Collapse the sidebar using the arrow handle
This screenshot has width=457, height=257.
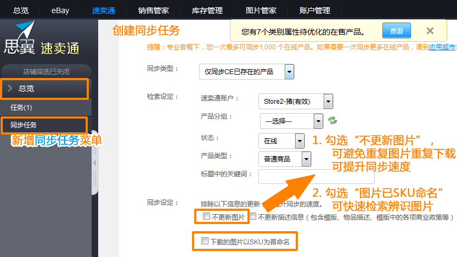94,163
